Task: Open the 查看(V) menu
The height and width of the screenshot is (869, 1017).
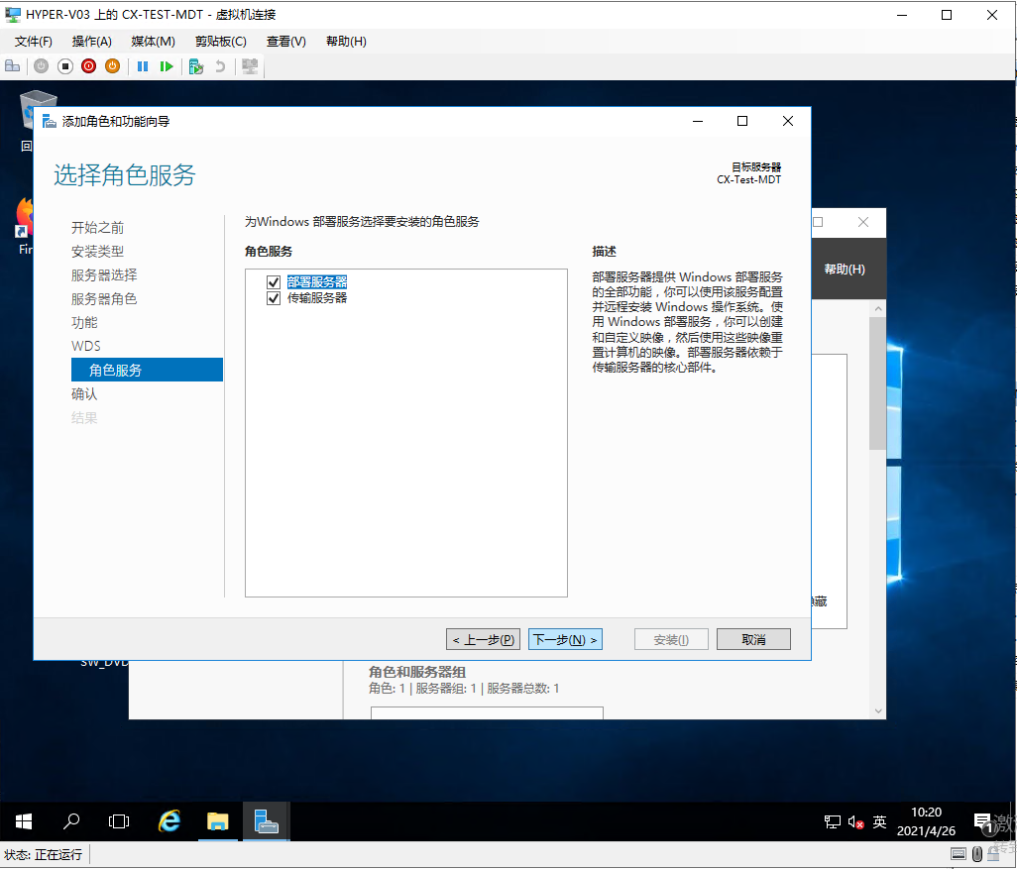Action: 286,41
